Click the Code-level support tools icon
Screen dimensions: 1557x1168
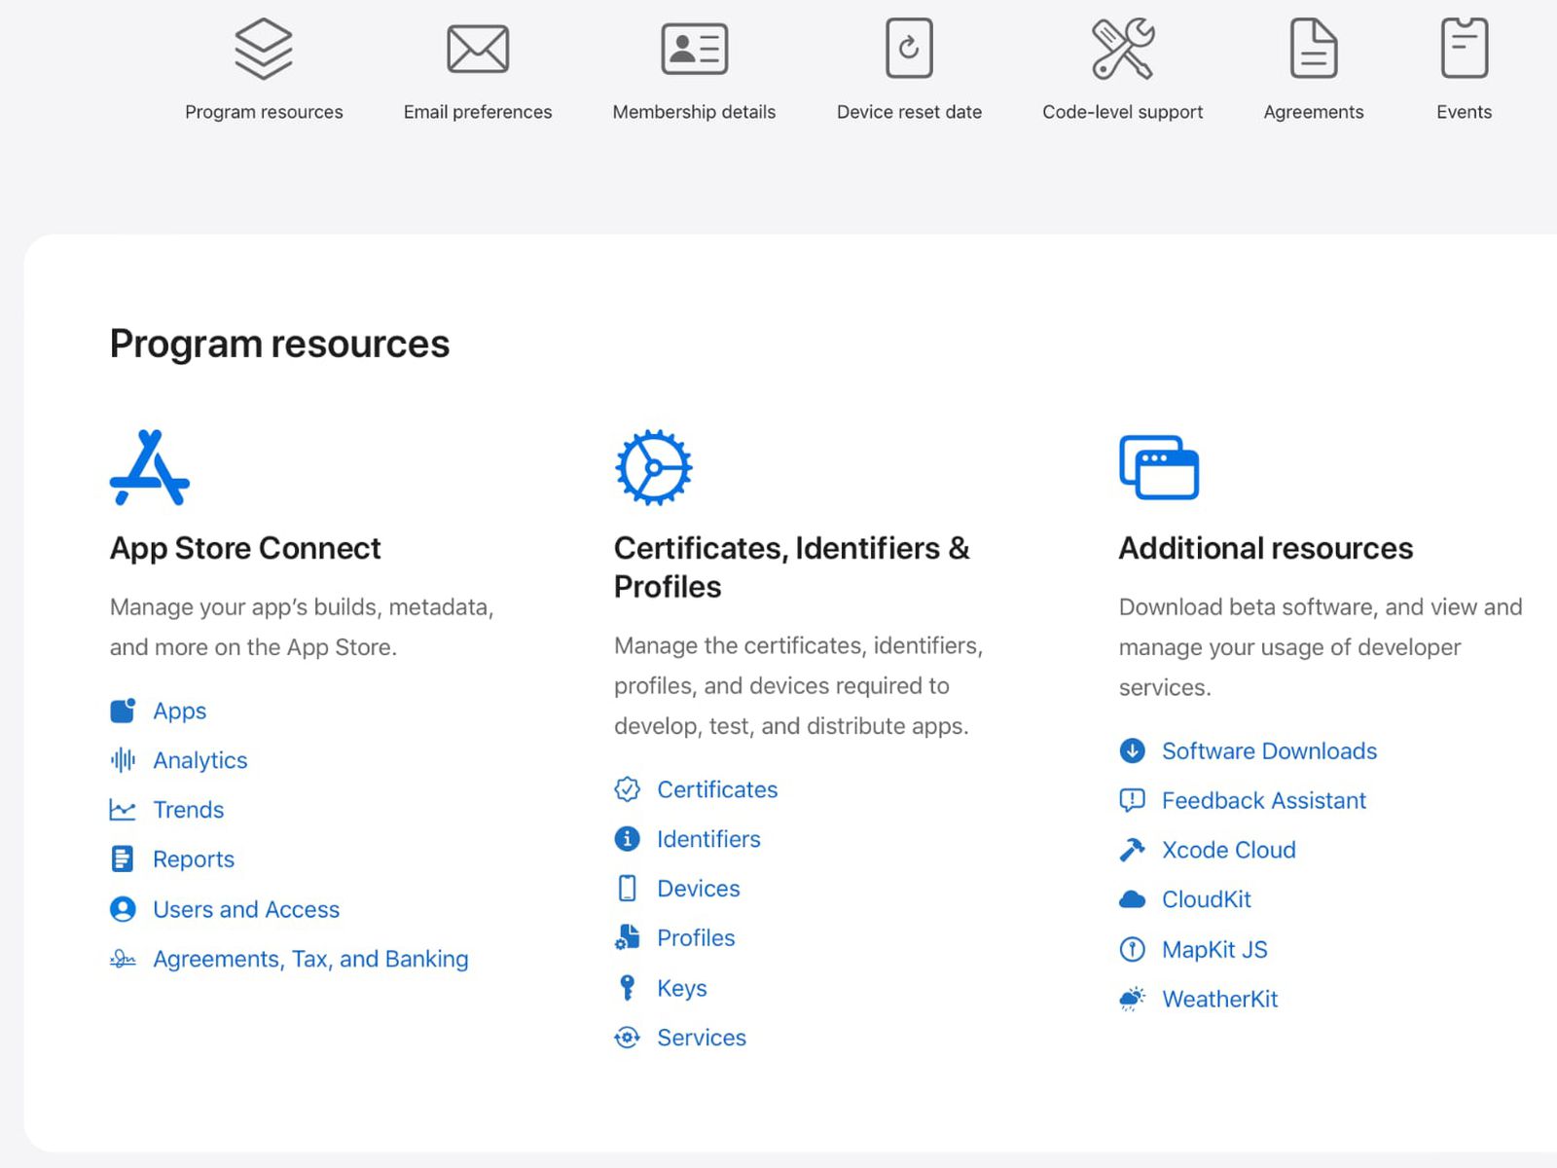(1122, 49)
